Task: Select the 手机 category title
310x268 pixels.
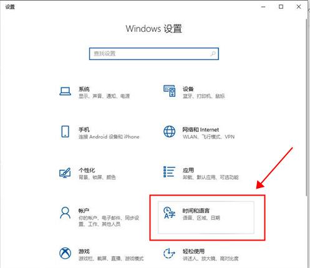Action: pyautogui.click(x=84, y=129)
